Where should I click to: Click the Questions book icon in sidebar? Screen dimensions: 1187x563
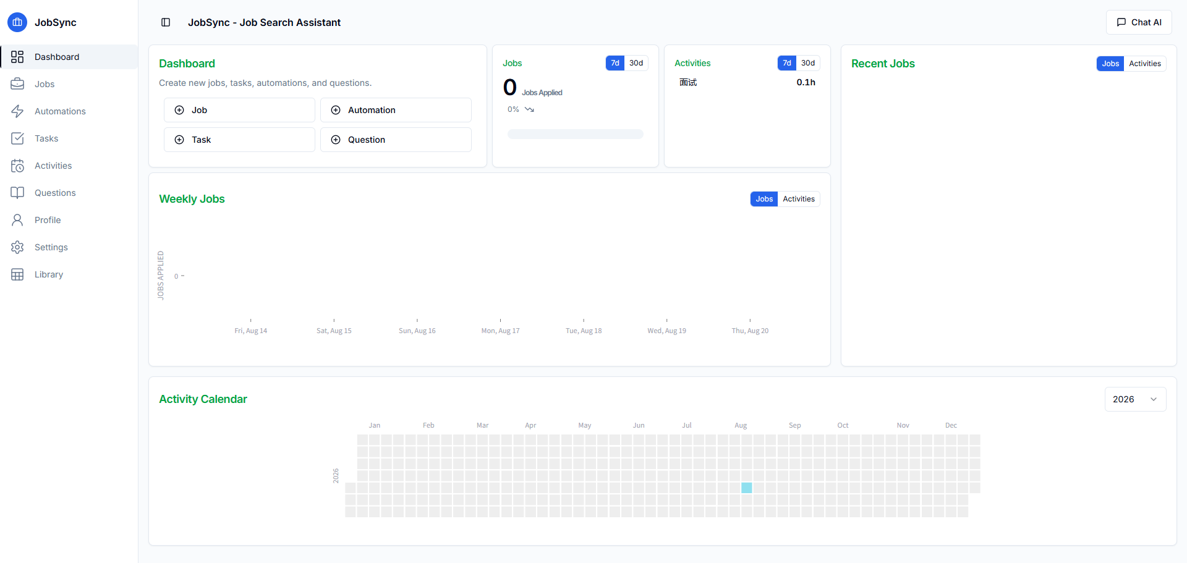17,193
